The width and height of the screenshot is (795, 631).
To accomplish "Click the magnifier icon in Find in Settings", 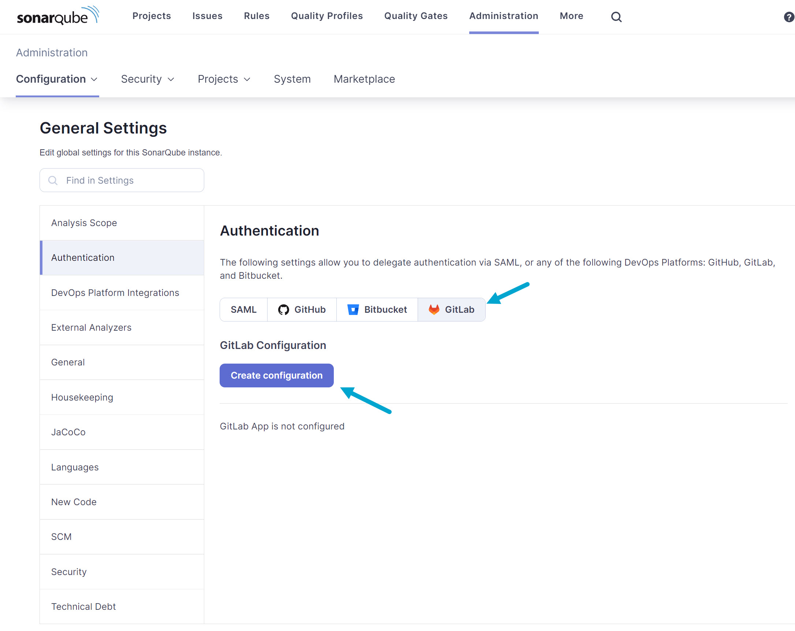I will click(x=53, y=180).
